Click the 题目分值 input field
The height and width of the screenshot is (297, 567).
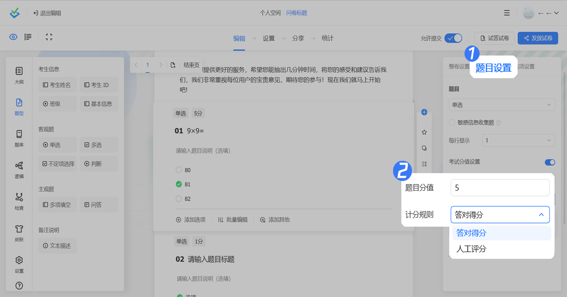(500, 188)
